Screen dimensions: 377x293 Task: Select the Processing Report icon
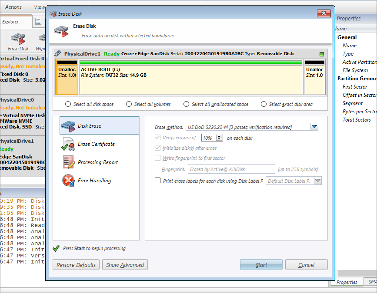click(68, 162)
